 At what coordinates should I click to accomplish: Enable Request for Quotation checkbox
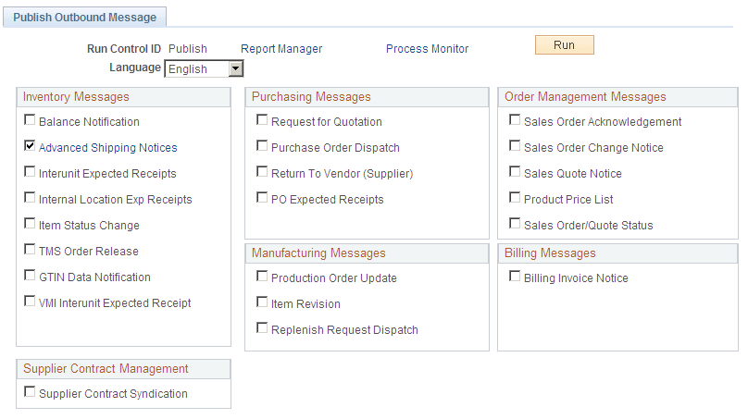point(262,119)
